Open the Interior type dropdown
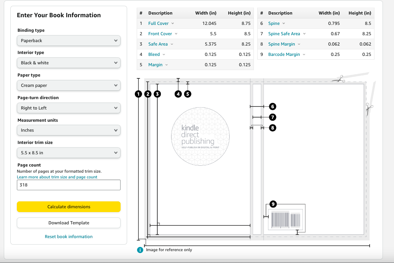This screenshot has height=263, width=394. pyautogui.click(x=69, y=63)
